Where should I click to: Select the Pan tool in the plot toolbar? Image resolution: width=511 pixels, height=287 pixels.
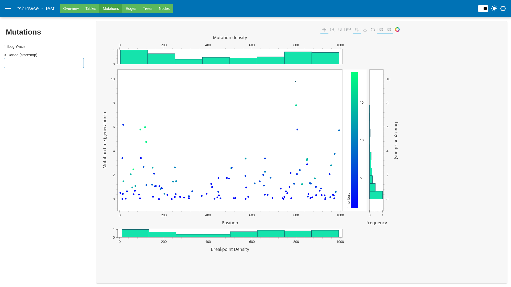coord(324,30)
